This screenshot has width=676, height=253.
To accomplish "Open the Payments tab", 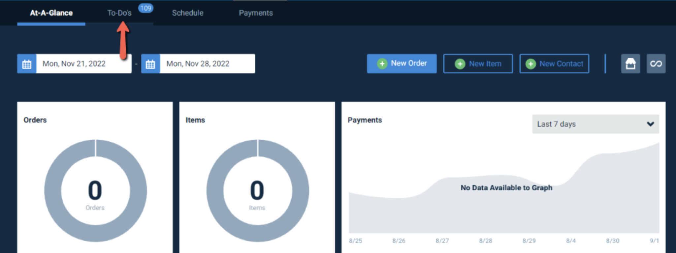I will (x=256, y=13).
